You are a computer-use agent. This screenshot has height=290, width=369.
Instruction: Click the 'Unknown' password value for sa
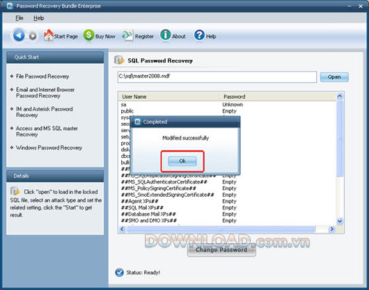[233, 104]
